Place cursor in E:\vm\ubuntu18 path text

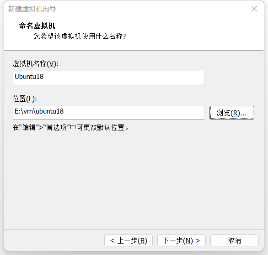click(x=39, y=111)
